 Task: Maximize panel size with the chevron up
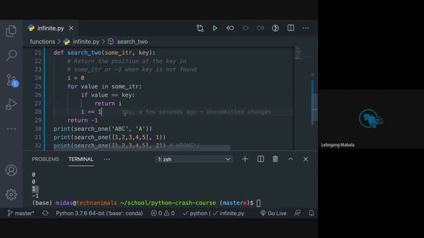(290, 159)
